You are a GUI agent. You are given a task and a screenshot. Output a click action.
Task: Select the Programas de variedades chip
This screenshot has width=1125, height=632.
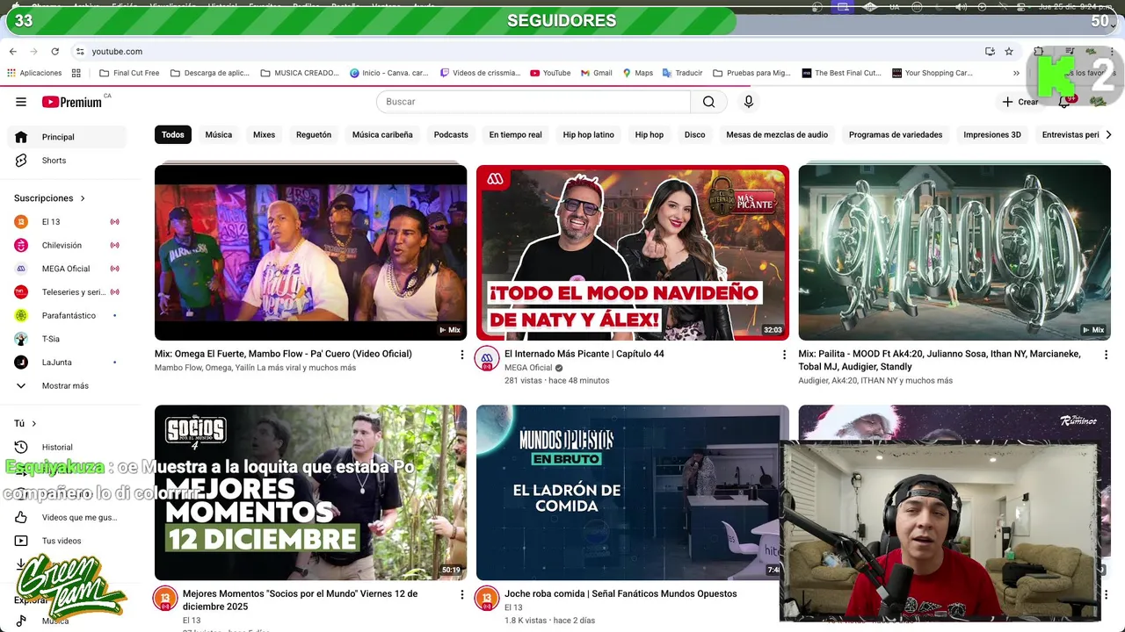click(896, 135)
